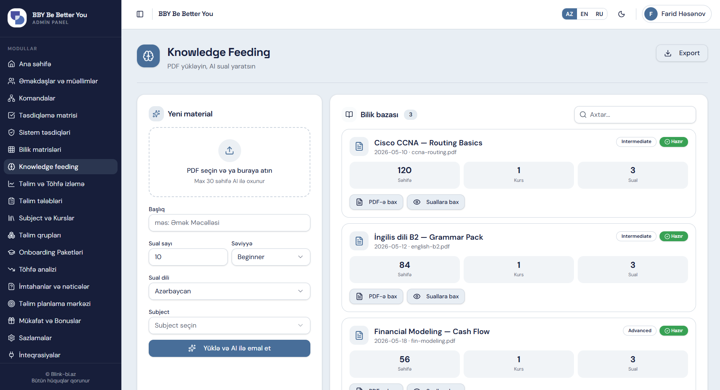Screen dimensions: 720x390
Task: Click the Başlıq title input field
Action: click(x=229, y=223)
